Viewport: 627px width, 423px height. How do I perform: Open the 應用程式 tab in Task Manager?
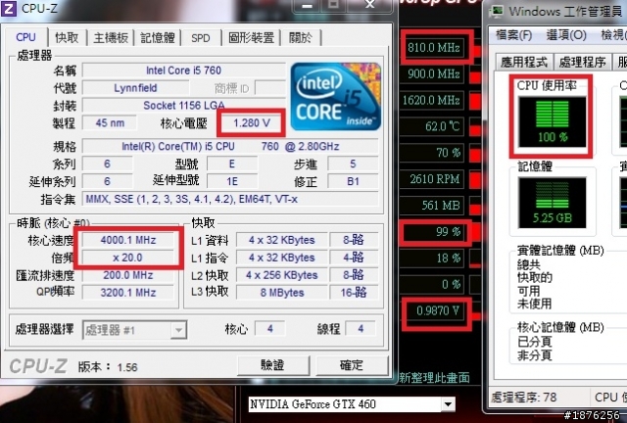(524, 62)
